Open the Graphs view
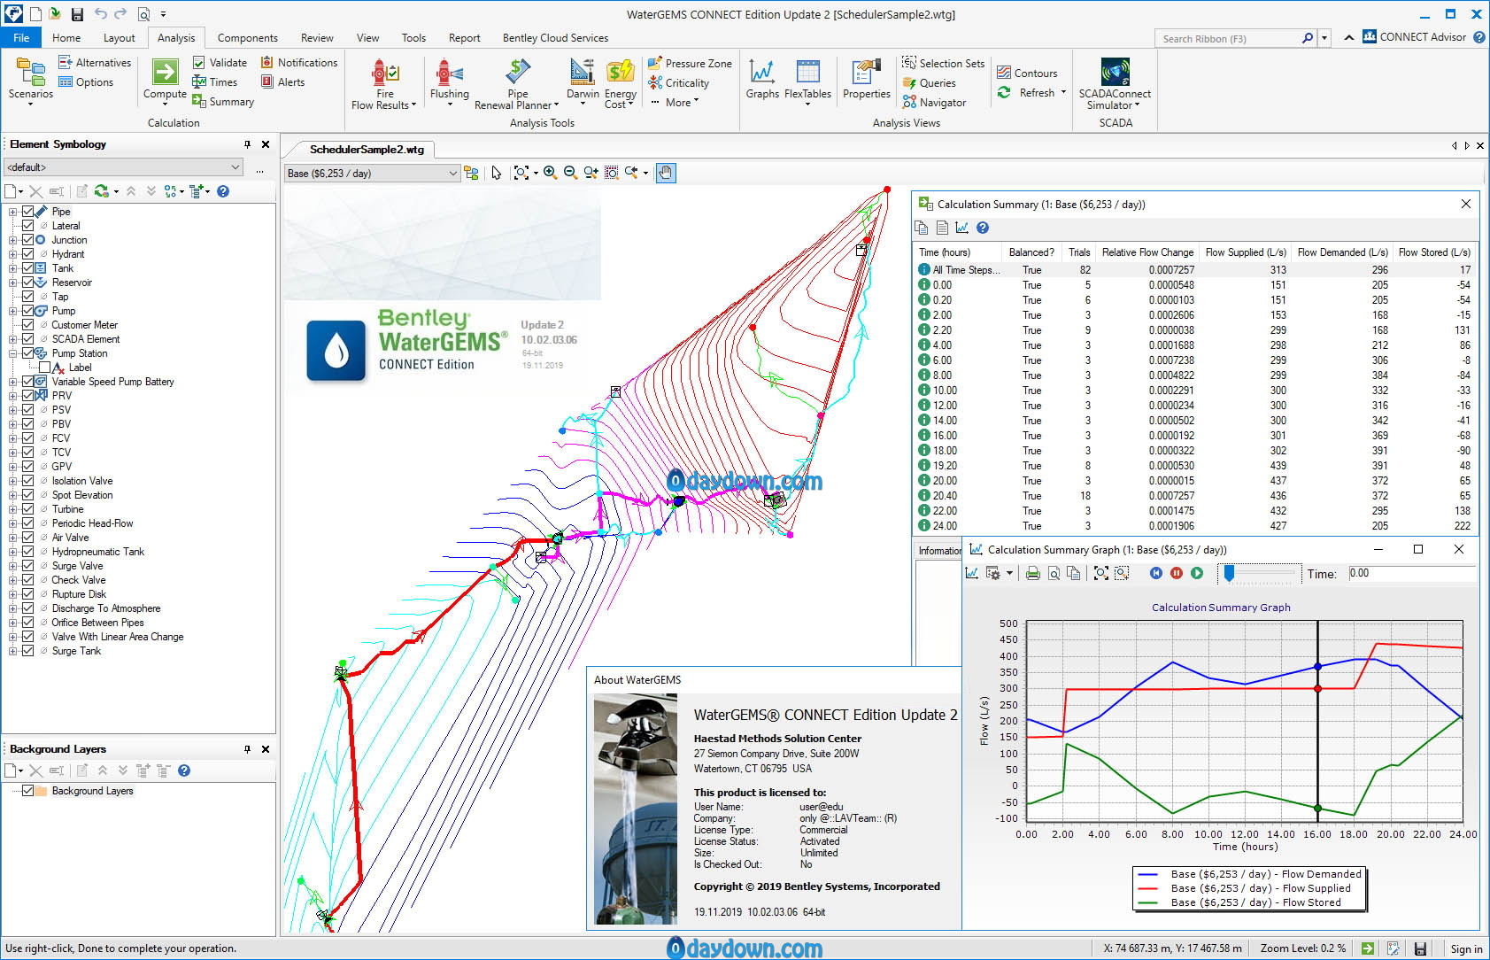The height and width of the screenshot is (960, 1490). pyautogui.click(x=762, y=80)
